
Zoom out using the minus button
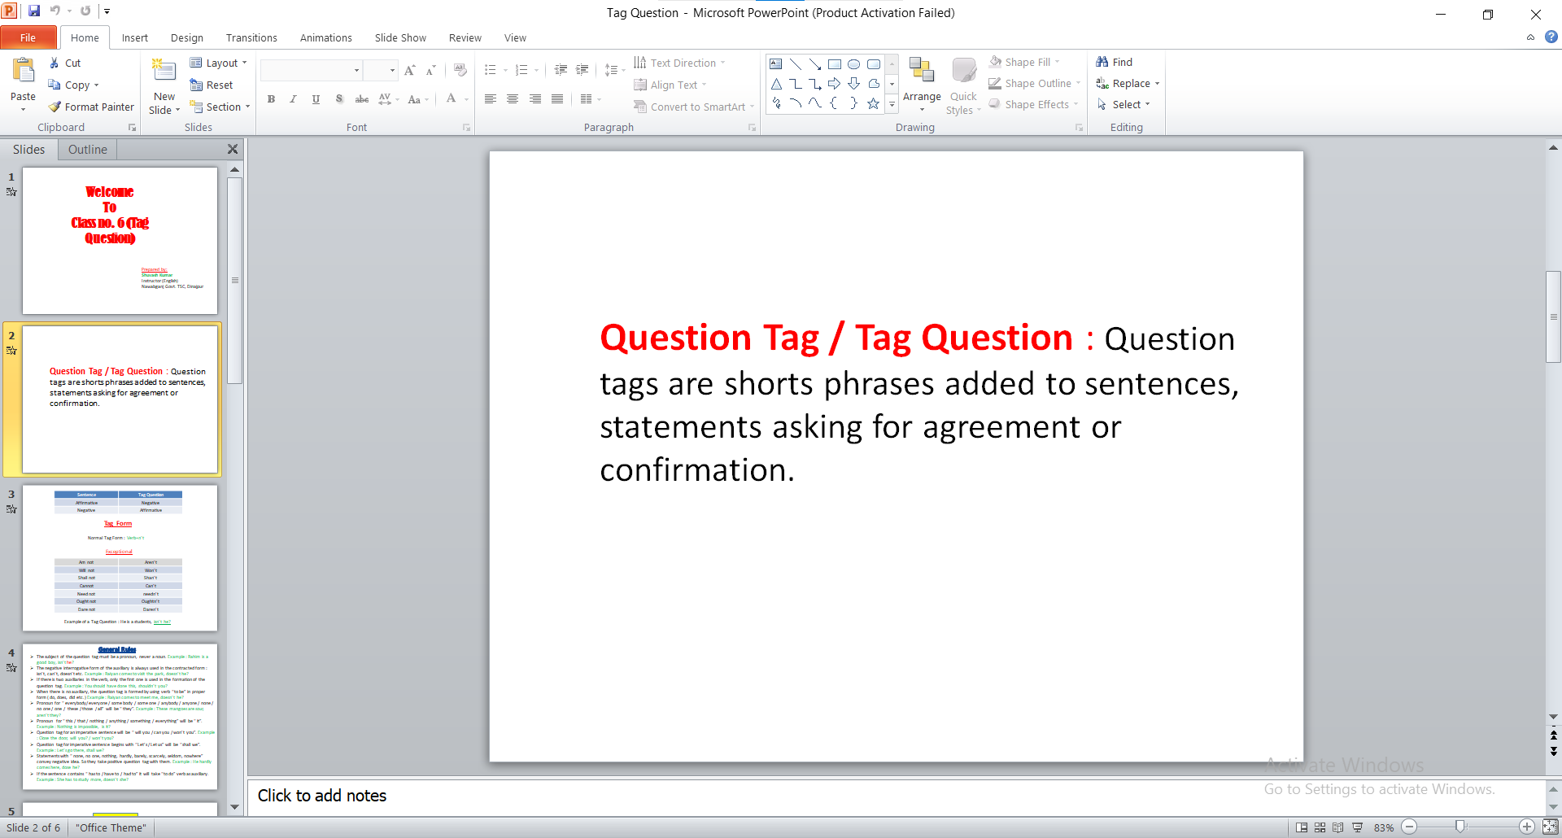[x=1410, y=827]
